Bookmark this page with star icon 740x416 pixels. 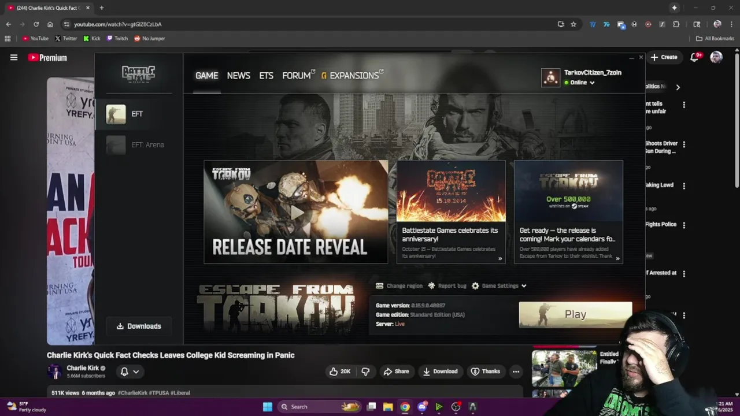tap(573, 24)
